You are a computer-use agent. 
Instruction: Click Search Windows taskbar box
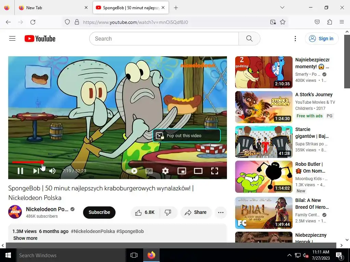coord(71,255)
